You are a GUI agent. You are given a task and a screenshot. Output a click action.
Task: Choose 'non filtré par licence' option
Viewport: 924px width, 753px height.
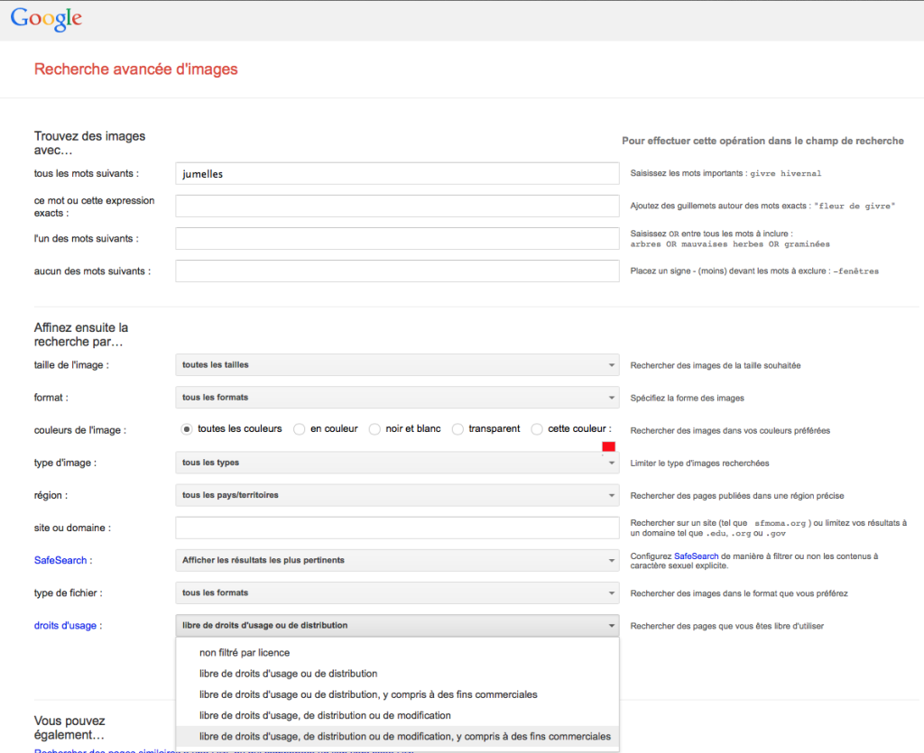click(245, 652)
